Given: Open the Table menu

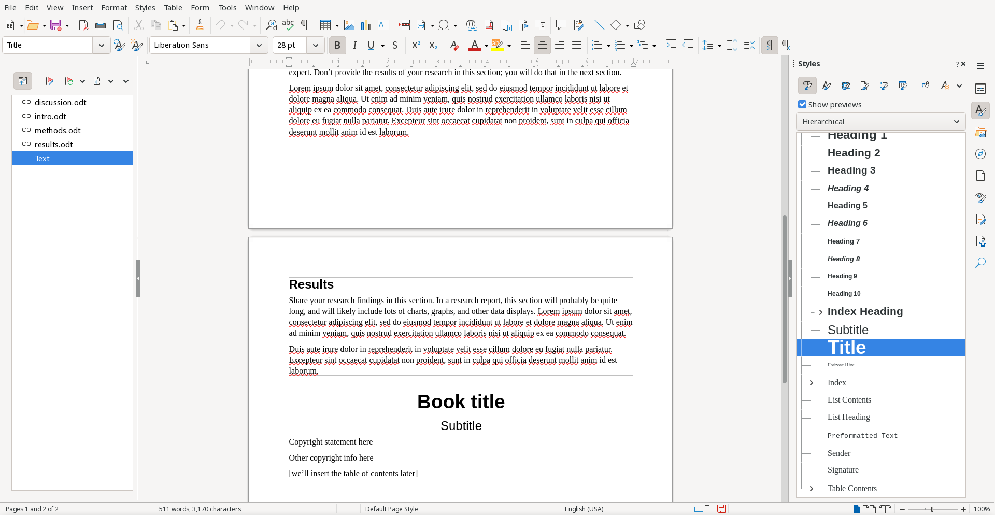Looking at the screenshot, I should (x=173, y=8).
